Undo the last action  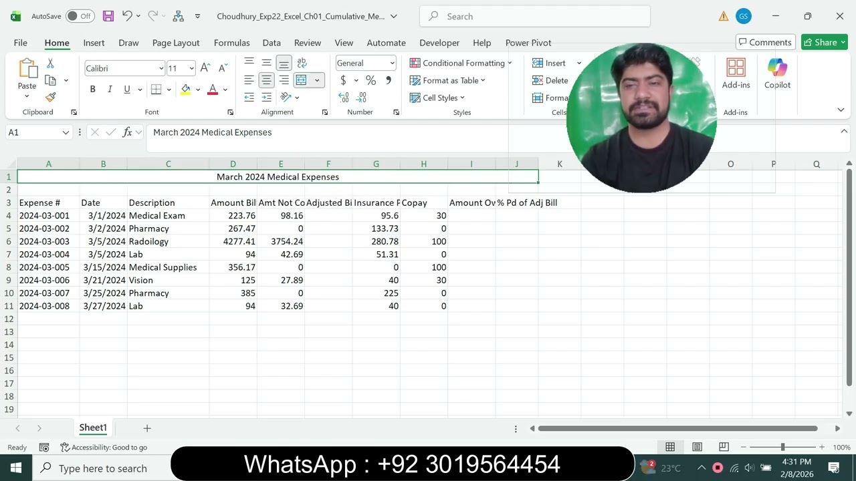(127, 16)
